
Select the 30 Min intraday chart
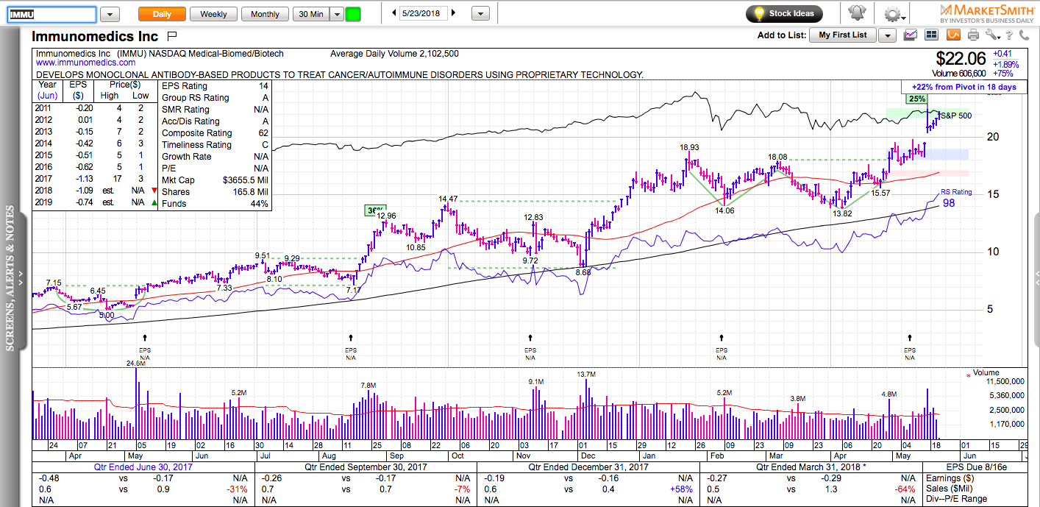click(310, 15)
